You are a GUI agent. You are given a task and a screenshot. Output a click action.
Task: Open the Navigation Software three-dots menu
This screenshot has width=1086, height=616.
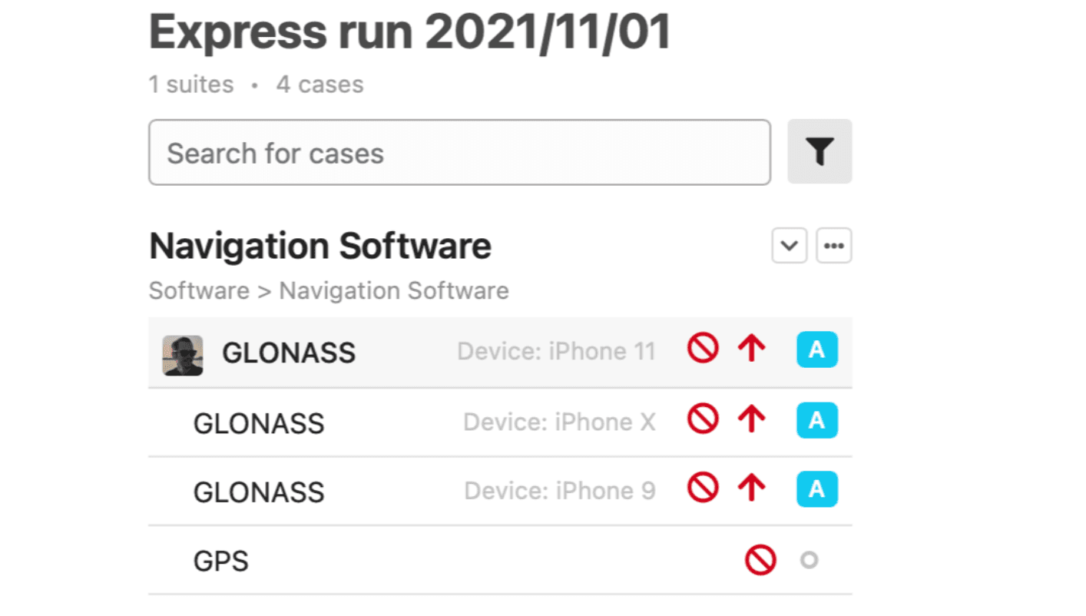[x=834, y=246]
